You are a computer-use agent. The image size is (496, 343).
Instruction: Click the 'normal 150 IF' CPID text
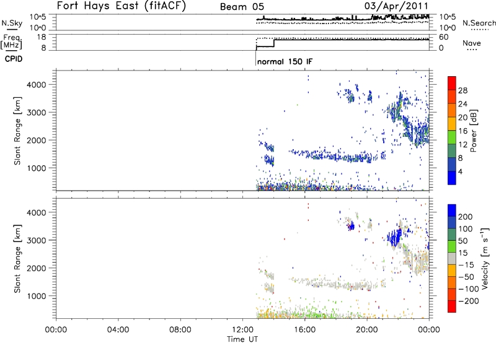285,61
